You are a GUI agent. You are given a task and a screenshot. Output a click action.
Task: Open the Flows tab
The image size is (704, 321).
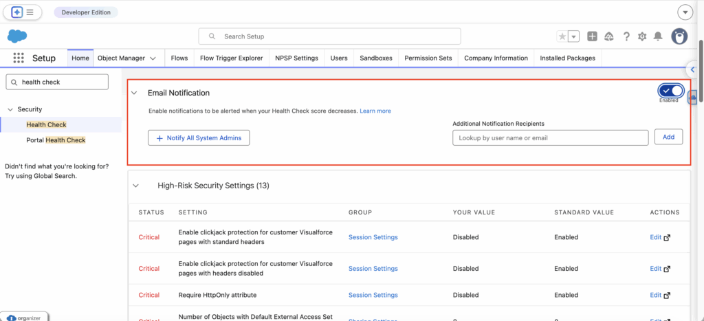(x=179, y=58)
